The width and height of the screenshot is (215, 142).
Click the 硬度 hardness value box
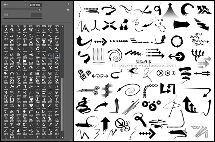tap(36, 15)
